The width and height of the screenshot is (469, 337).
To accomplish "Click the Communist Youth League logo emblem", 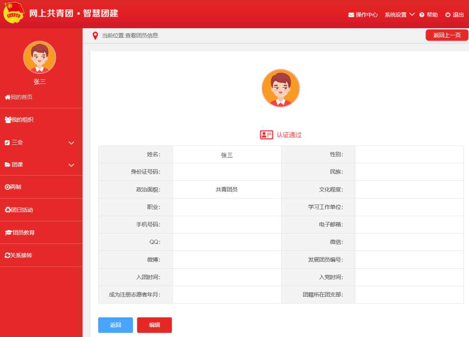I will pyautogui.click(x=14, y=13).
